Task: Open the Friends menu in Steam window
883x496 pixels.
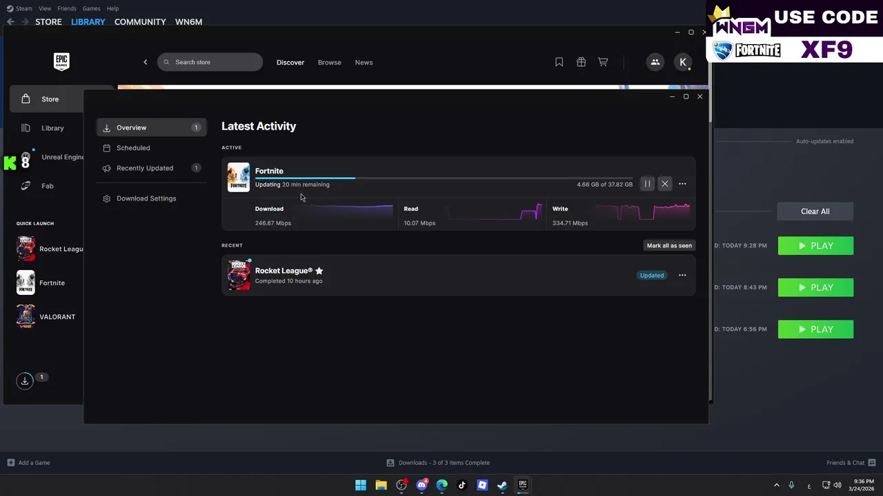Action: [x=67, y=8]
